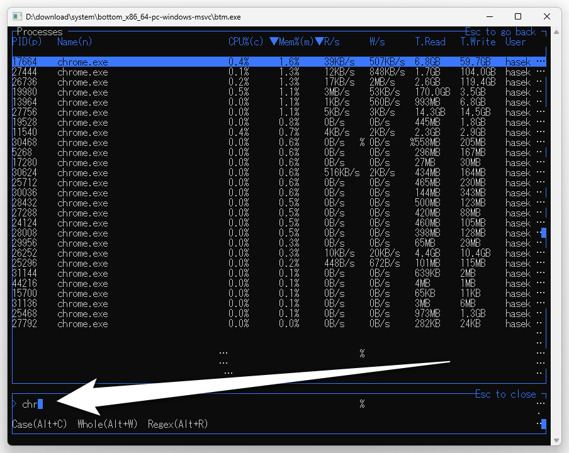The image size is (569, 453).
Task: Click the up arrow of window scrollbar
Action: coord(556,32)
